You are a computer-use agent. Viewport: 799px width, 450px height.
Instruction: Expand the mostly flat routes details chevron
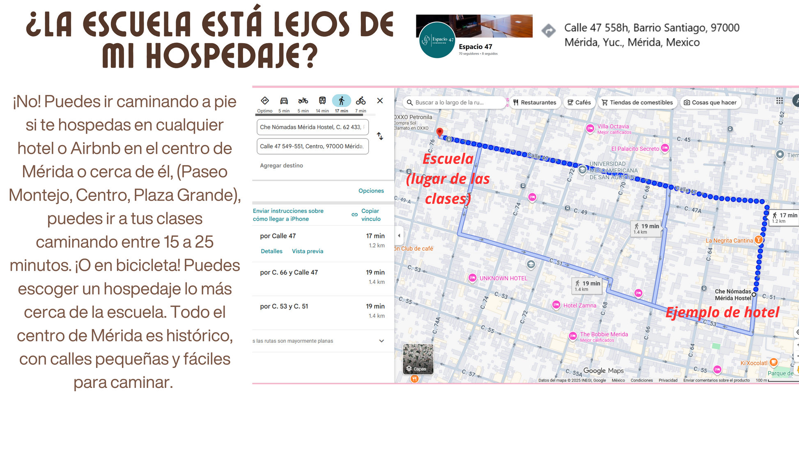381,341
